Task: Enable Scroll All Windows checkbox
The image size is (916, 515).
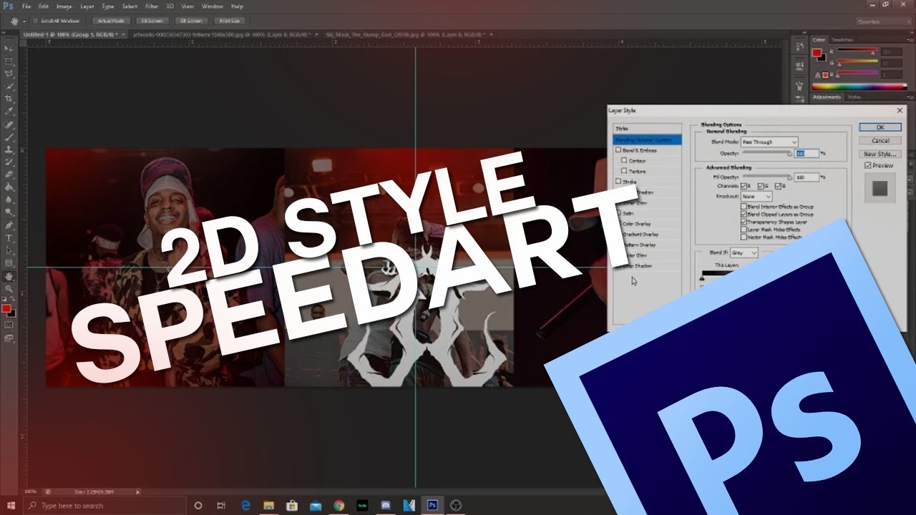Action: [x=36, y=21]
